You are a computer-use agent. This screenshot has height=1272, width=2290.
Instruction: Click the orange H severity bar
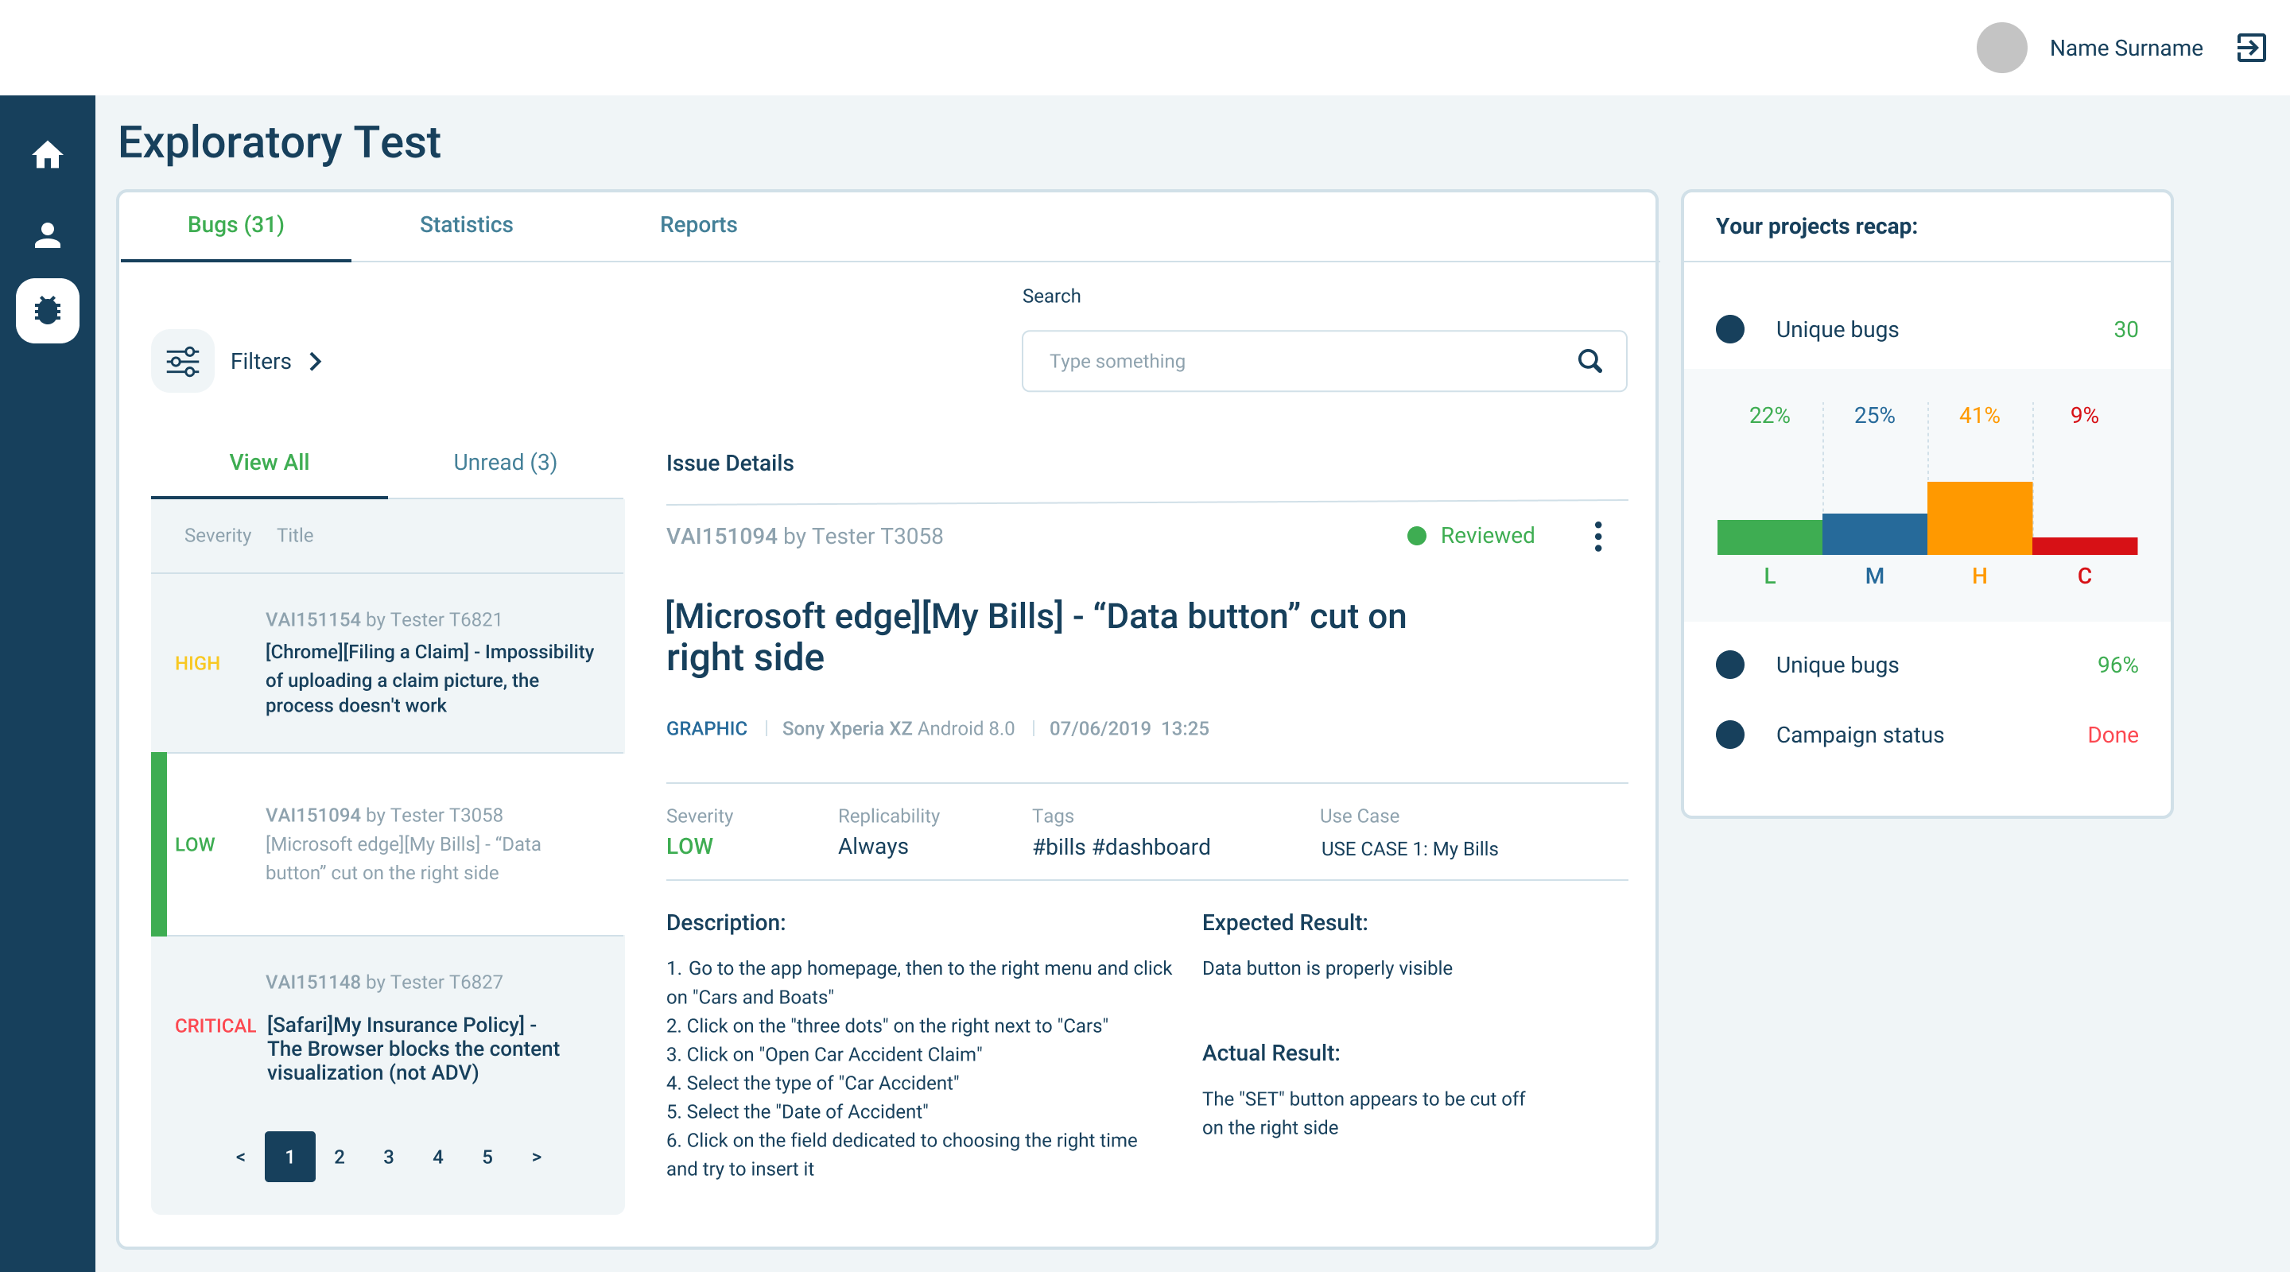point(1979,518)
